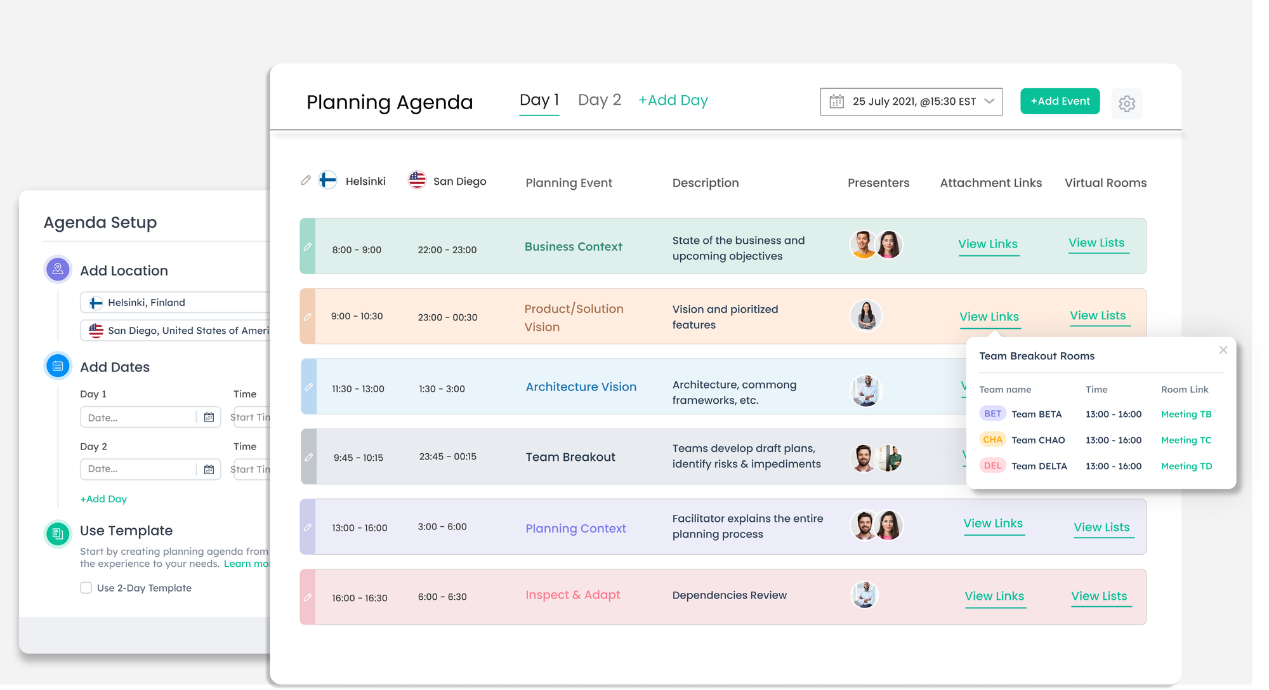Click edit pencil on Business Context row
The image size is (1269, 690).
tap(308, 246)
